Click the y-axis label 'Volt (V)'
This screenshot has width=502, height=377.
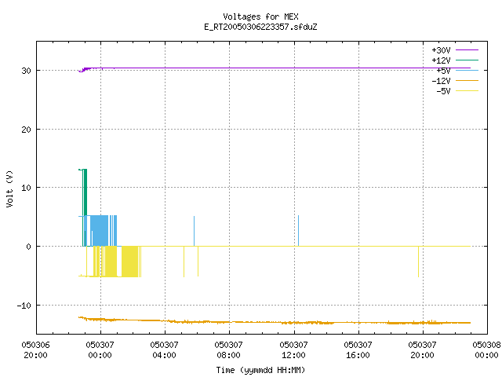(9, 188)
